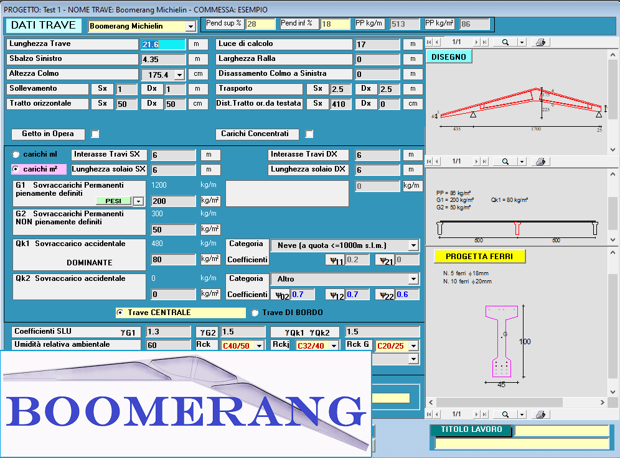Go to previous page in DISEGNO viewer toolbar
This screenshot has width=620, height=458.
(x=437, y=42)
